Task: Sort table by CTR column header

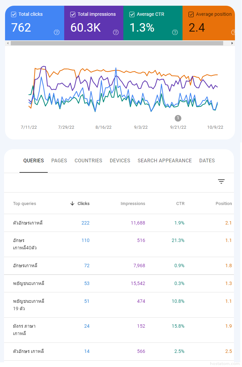Action: 180,203
